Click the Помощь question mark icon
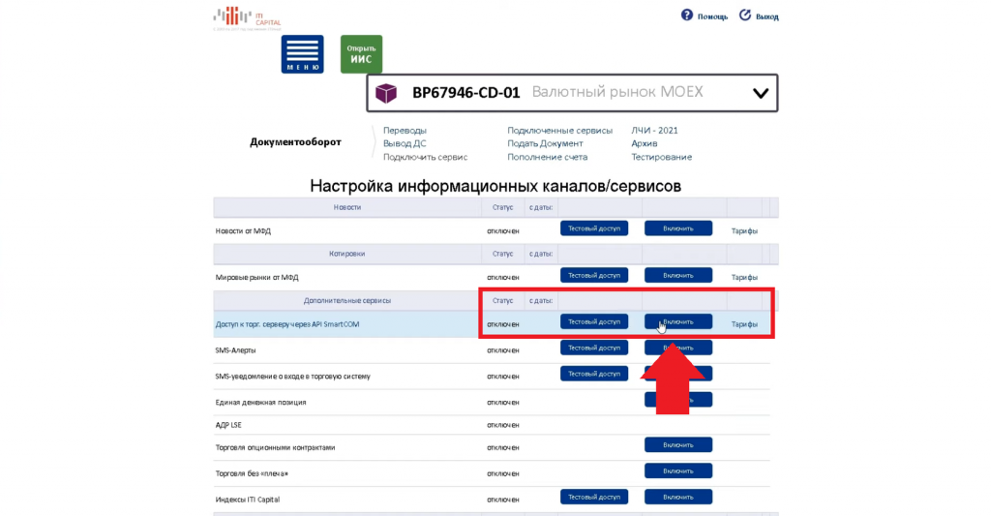991x516 pixels. pyautogui.click(x=686, y=15)
